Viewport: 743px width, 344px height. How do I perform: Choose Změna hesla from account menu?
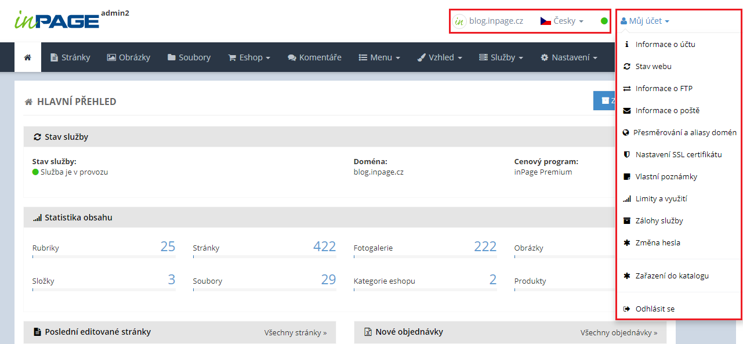coord(657,242)
